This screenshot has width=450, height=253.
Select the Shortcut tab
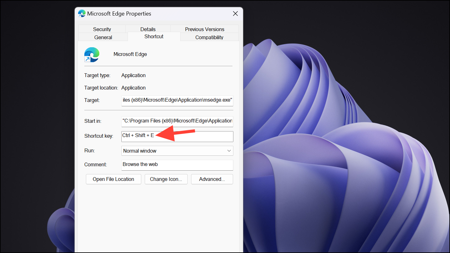154,36
